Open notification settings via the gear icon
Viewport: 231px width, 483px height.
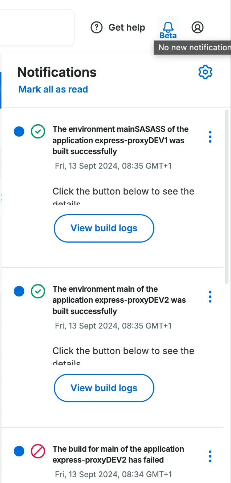pos(205,72)
